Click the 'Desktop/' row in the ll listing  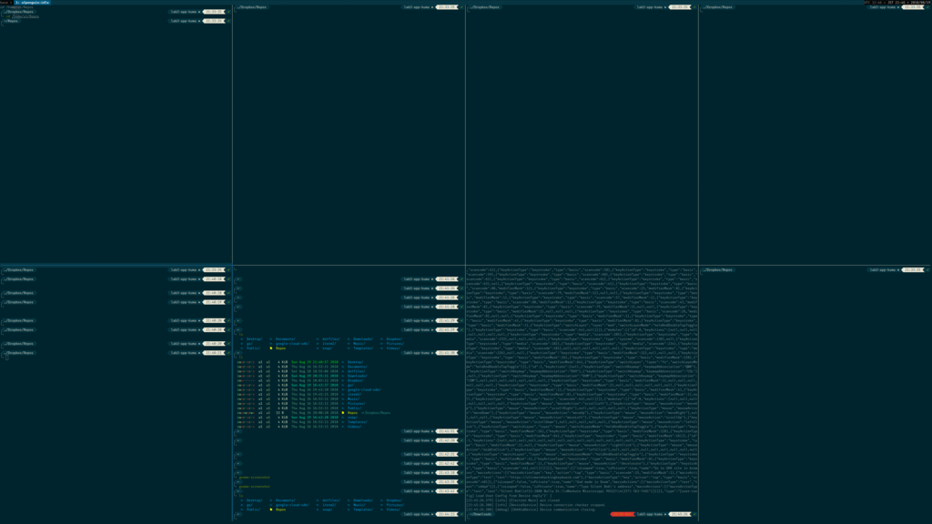tap(300, 362)
